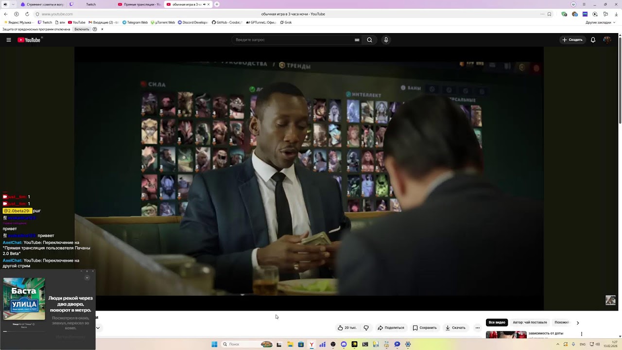This screenshot has width=622, height=350.
Task: Open Yandex Browser from the taskbar
Action: [x=311, y=344]
